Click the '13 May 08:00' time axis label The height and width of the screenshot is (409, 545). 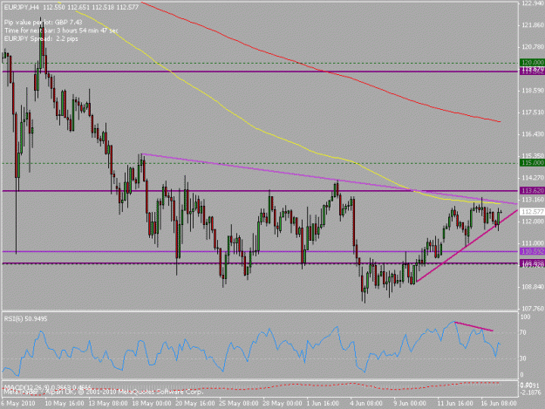coord(108,404)
